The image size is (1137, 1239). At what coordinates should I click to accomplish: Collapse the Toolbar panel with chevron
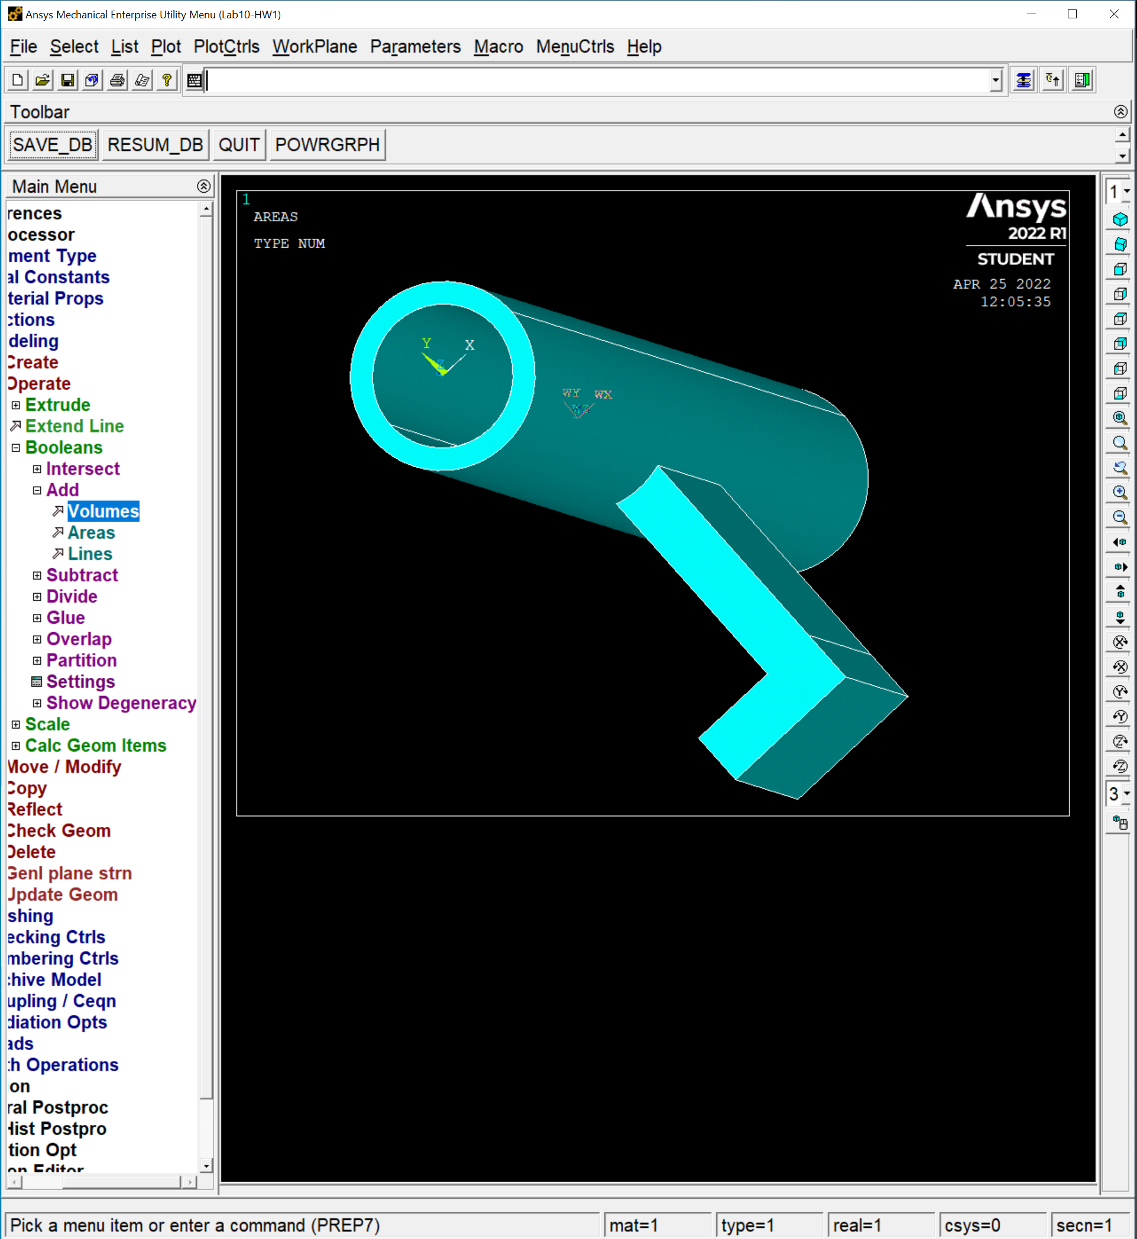click(x=1120, y=111)
